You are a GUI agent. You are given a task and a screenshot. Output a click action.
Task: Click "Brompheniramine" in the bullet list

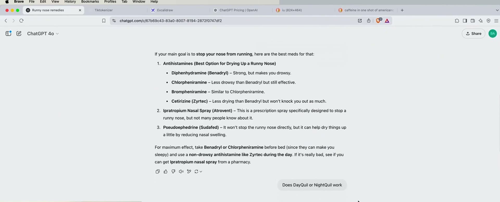coord(189,92)
